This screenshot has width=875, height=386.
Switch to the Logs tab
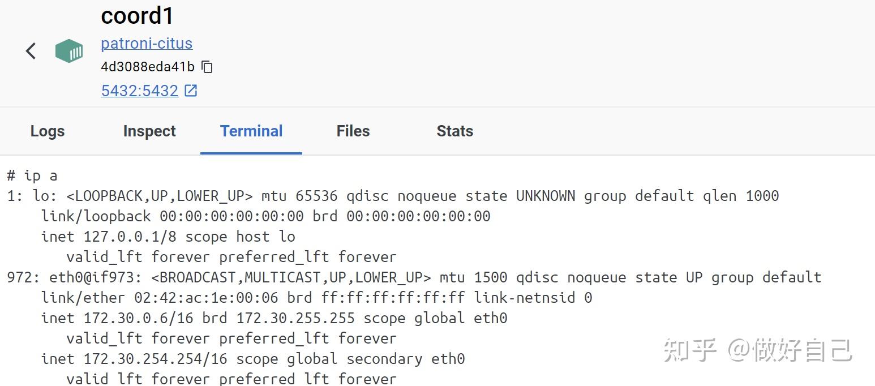pos(47,131)
